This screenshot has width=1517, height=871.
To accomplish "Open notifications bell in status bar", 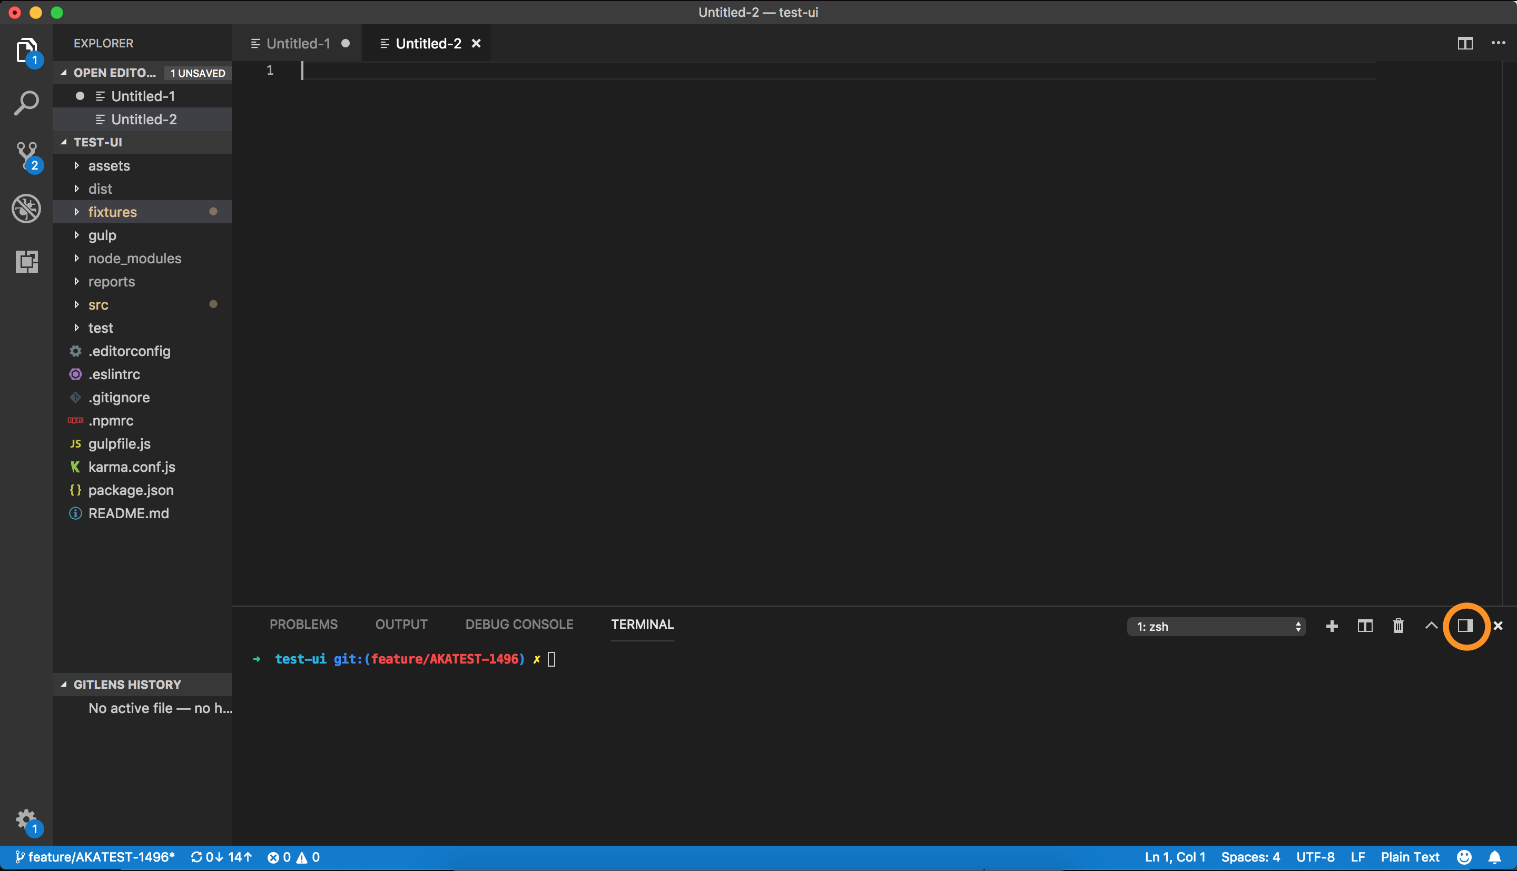I will point(1494,857).
